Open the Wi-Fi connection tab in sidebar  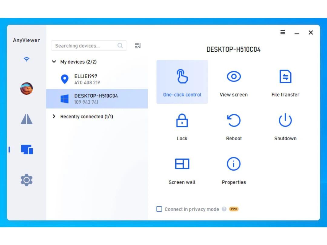(x=26, y=59)
